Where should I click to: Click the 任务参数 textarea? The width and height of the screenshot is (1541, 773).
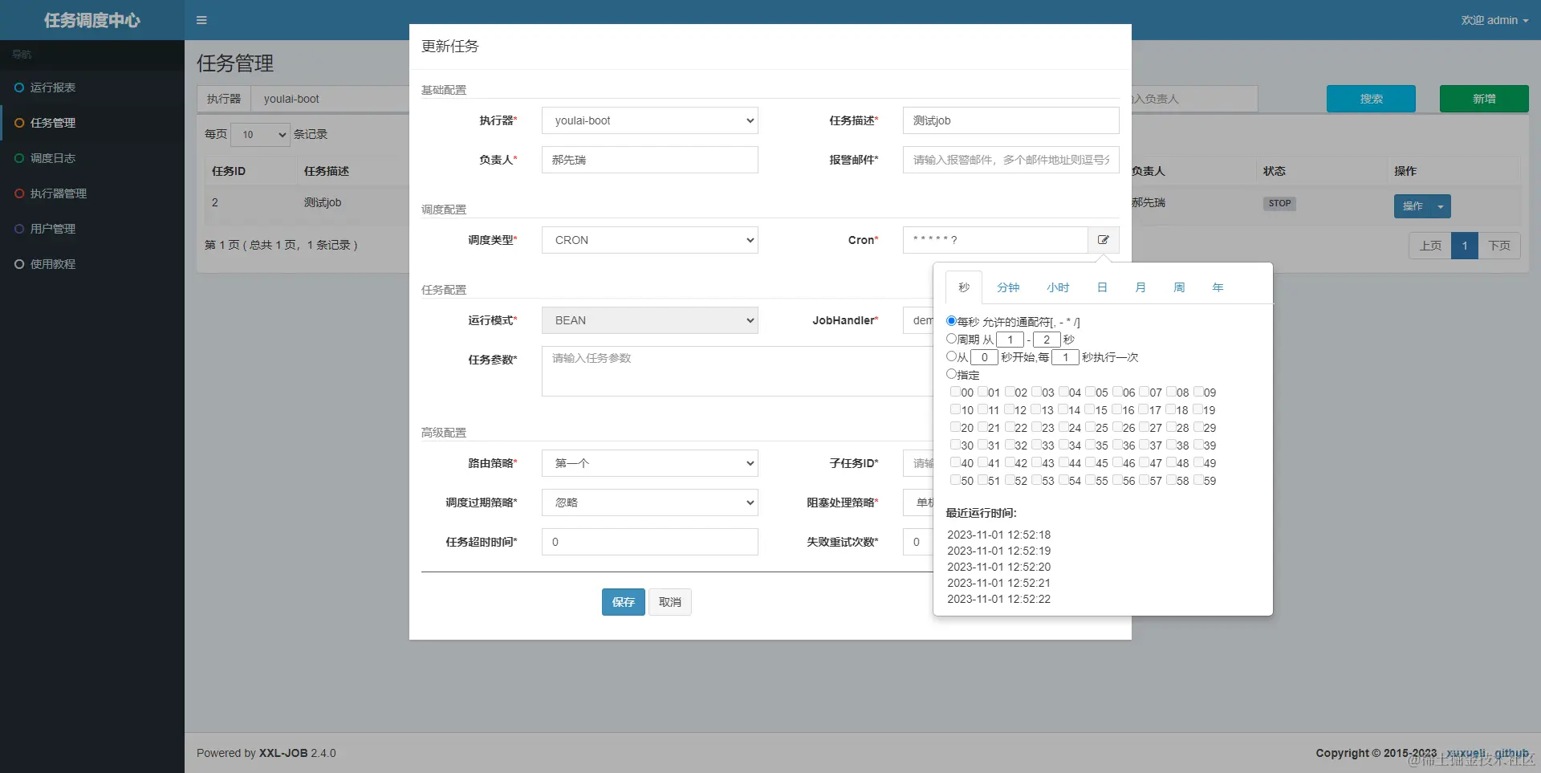click(x=737, y=371)
